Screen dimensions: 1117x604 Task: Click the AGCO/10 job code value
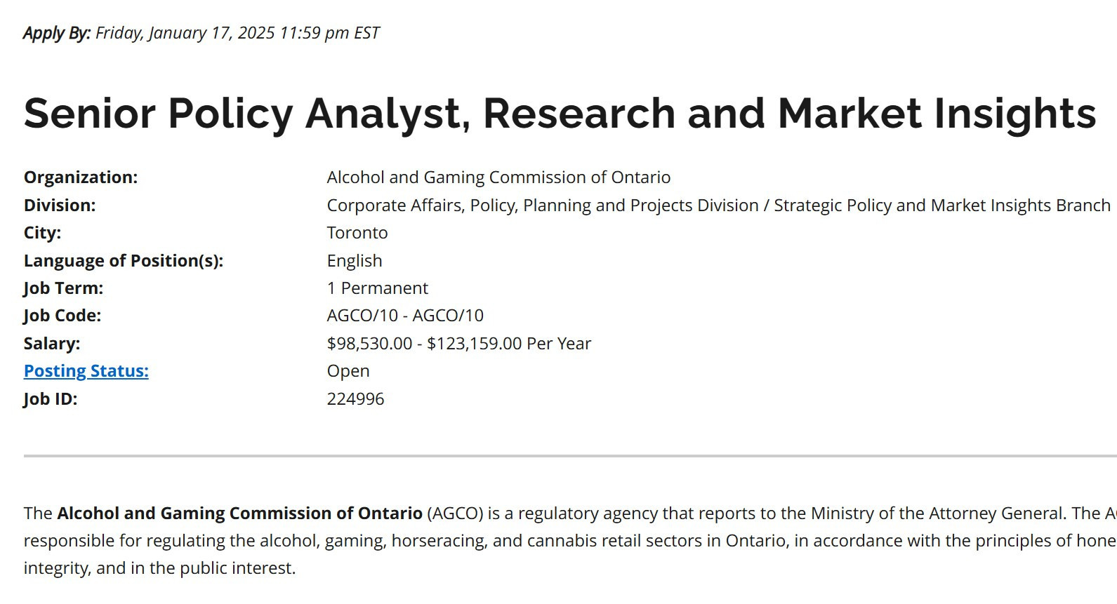click(405, 316)
